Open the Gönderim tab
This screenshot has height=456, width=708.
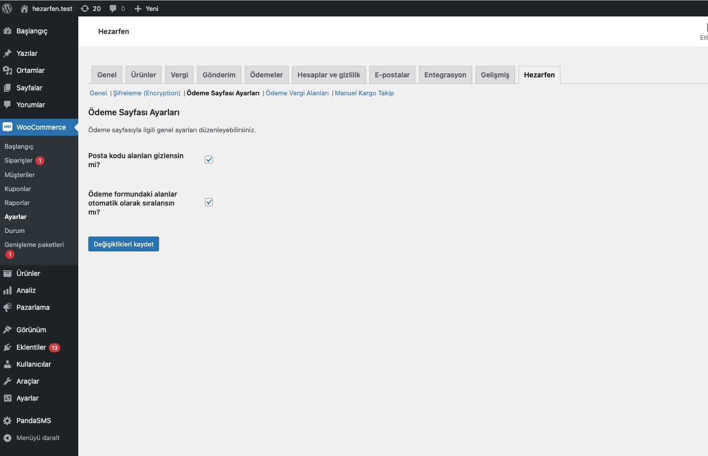(x=219, y=75)
